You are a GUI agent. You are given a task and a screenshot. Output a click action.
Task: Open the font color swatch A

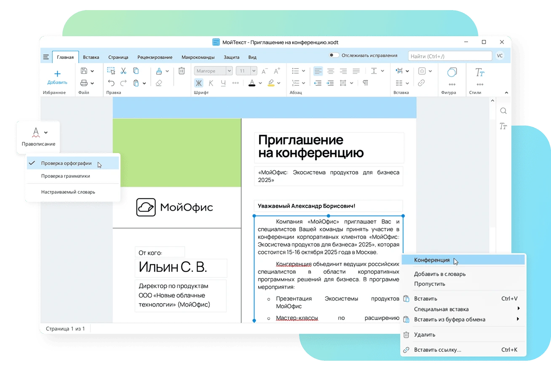coord(252,83)
